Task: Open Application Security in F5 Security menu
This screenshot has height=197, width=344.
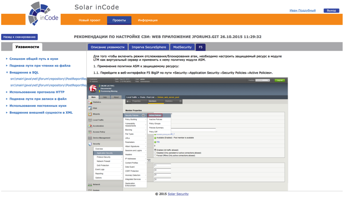Action: coord(108,153)
